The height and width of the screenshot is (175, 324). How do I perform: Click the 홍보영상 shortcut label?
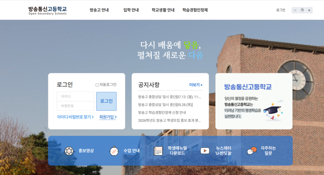86,151
